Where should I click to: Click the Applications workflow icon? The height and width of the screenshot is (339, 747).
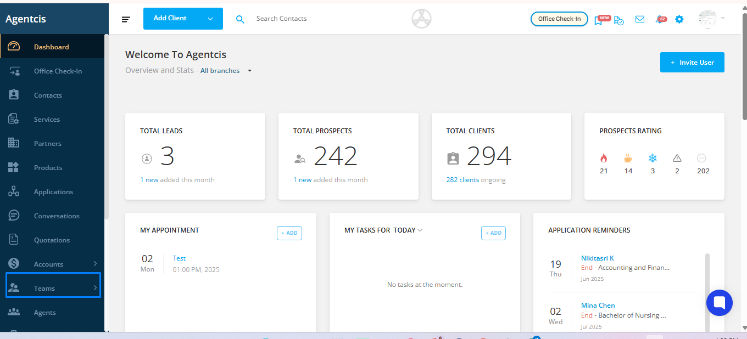coord(14,191)
